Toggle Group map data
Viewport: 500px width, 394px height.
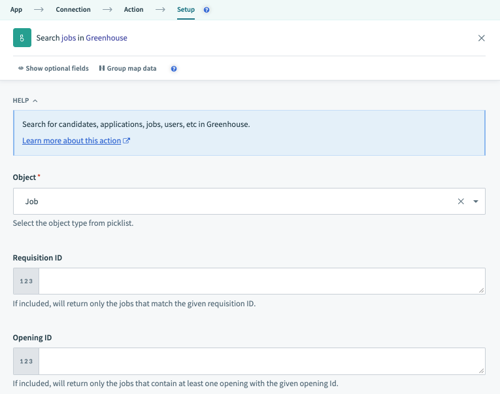[x=127, y=69]
